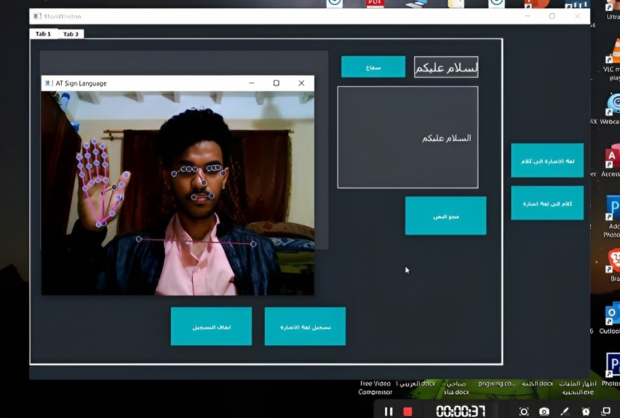Click the تسجيل لغة الاشارة record sign button
Viewport: 620px width, 418px height.
[x=305, y=326]
